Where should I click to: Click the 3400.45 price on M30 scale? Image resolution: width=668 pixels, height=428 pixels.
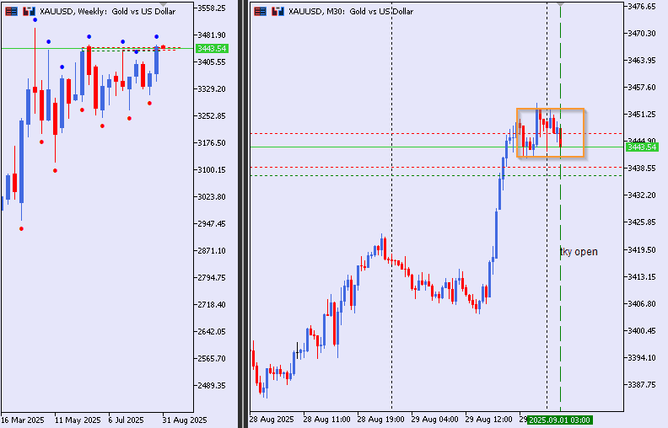coord(642,331)
